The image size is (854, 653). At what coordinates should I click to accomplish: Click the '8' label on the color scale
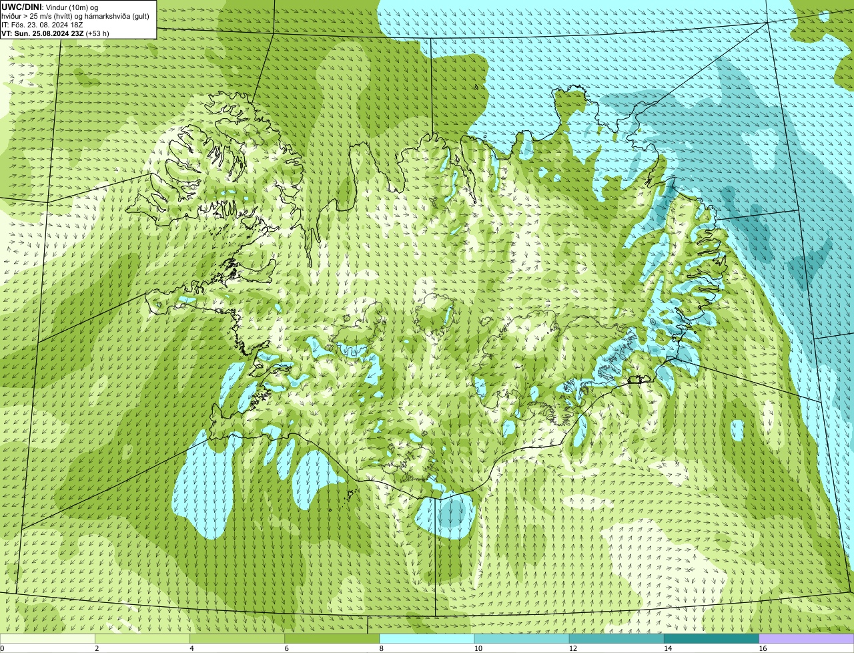[381, 648]
